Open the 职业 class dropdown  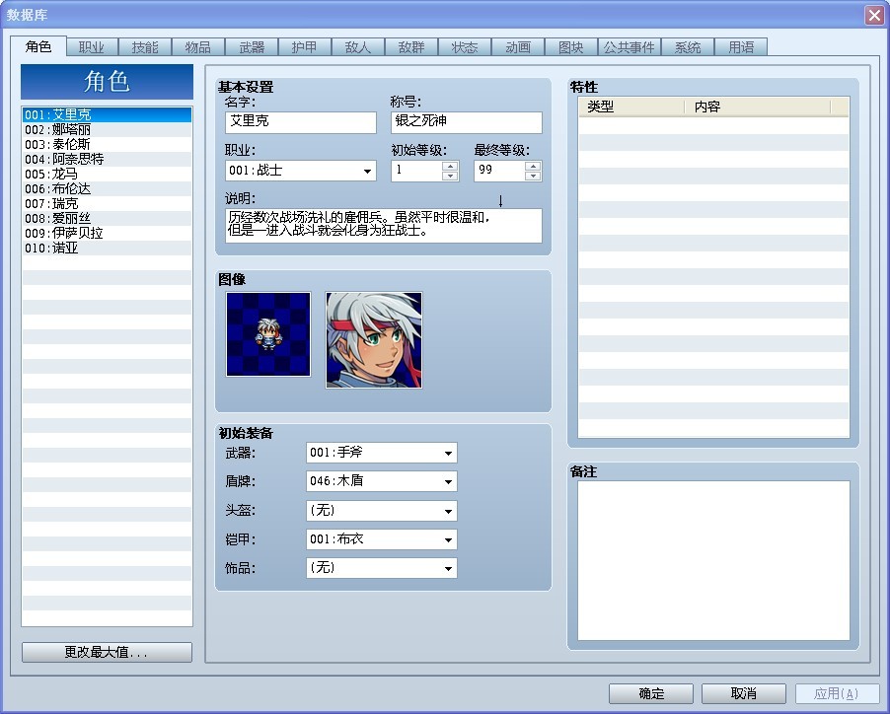coord(301,171)
